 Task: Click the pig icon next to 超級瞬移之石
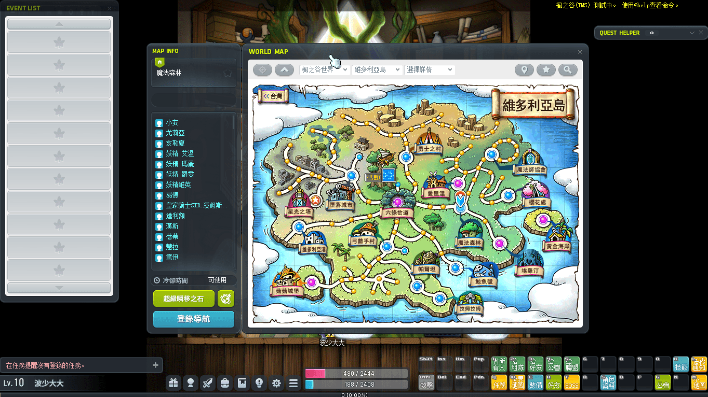tap(226, 299)
